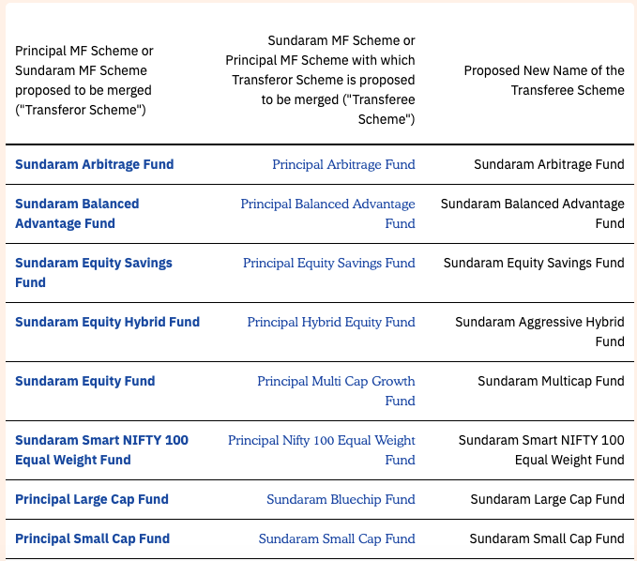Open Sundaram Balanced Advantage Fund transferor link
Image resolution: width=637 pixels, height=561 pixels.
[77, 213]
